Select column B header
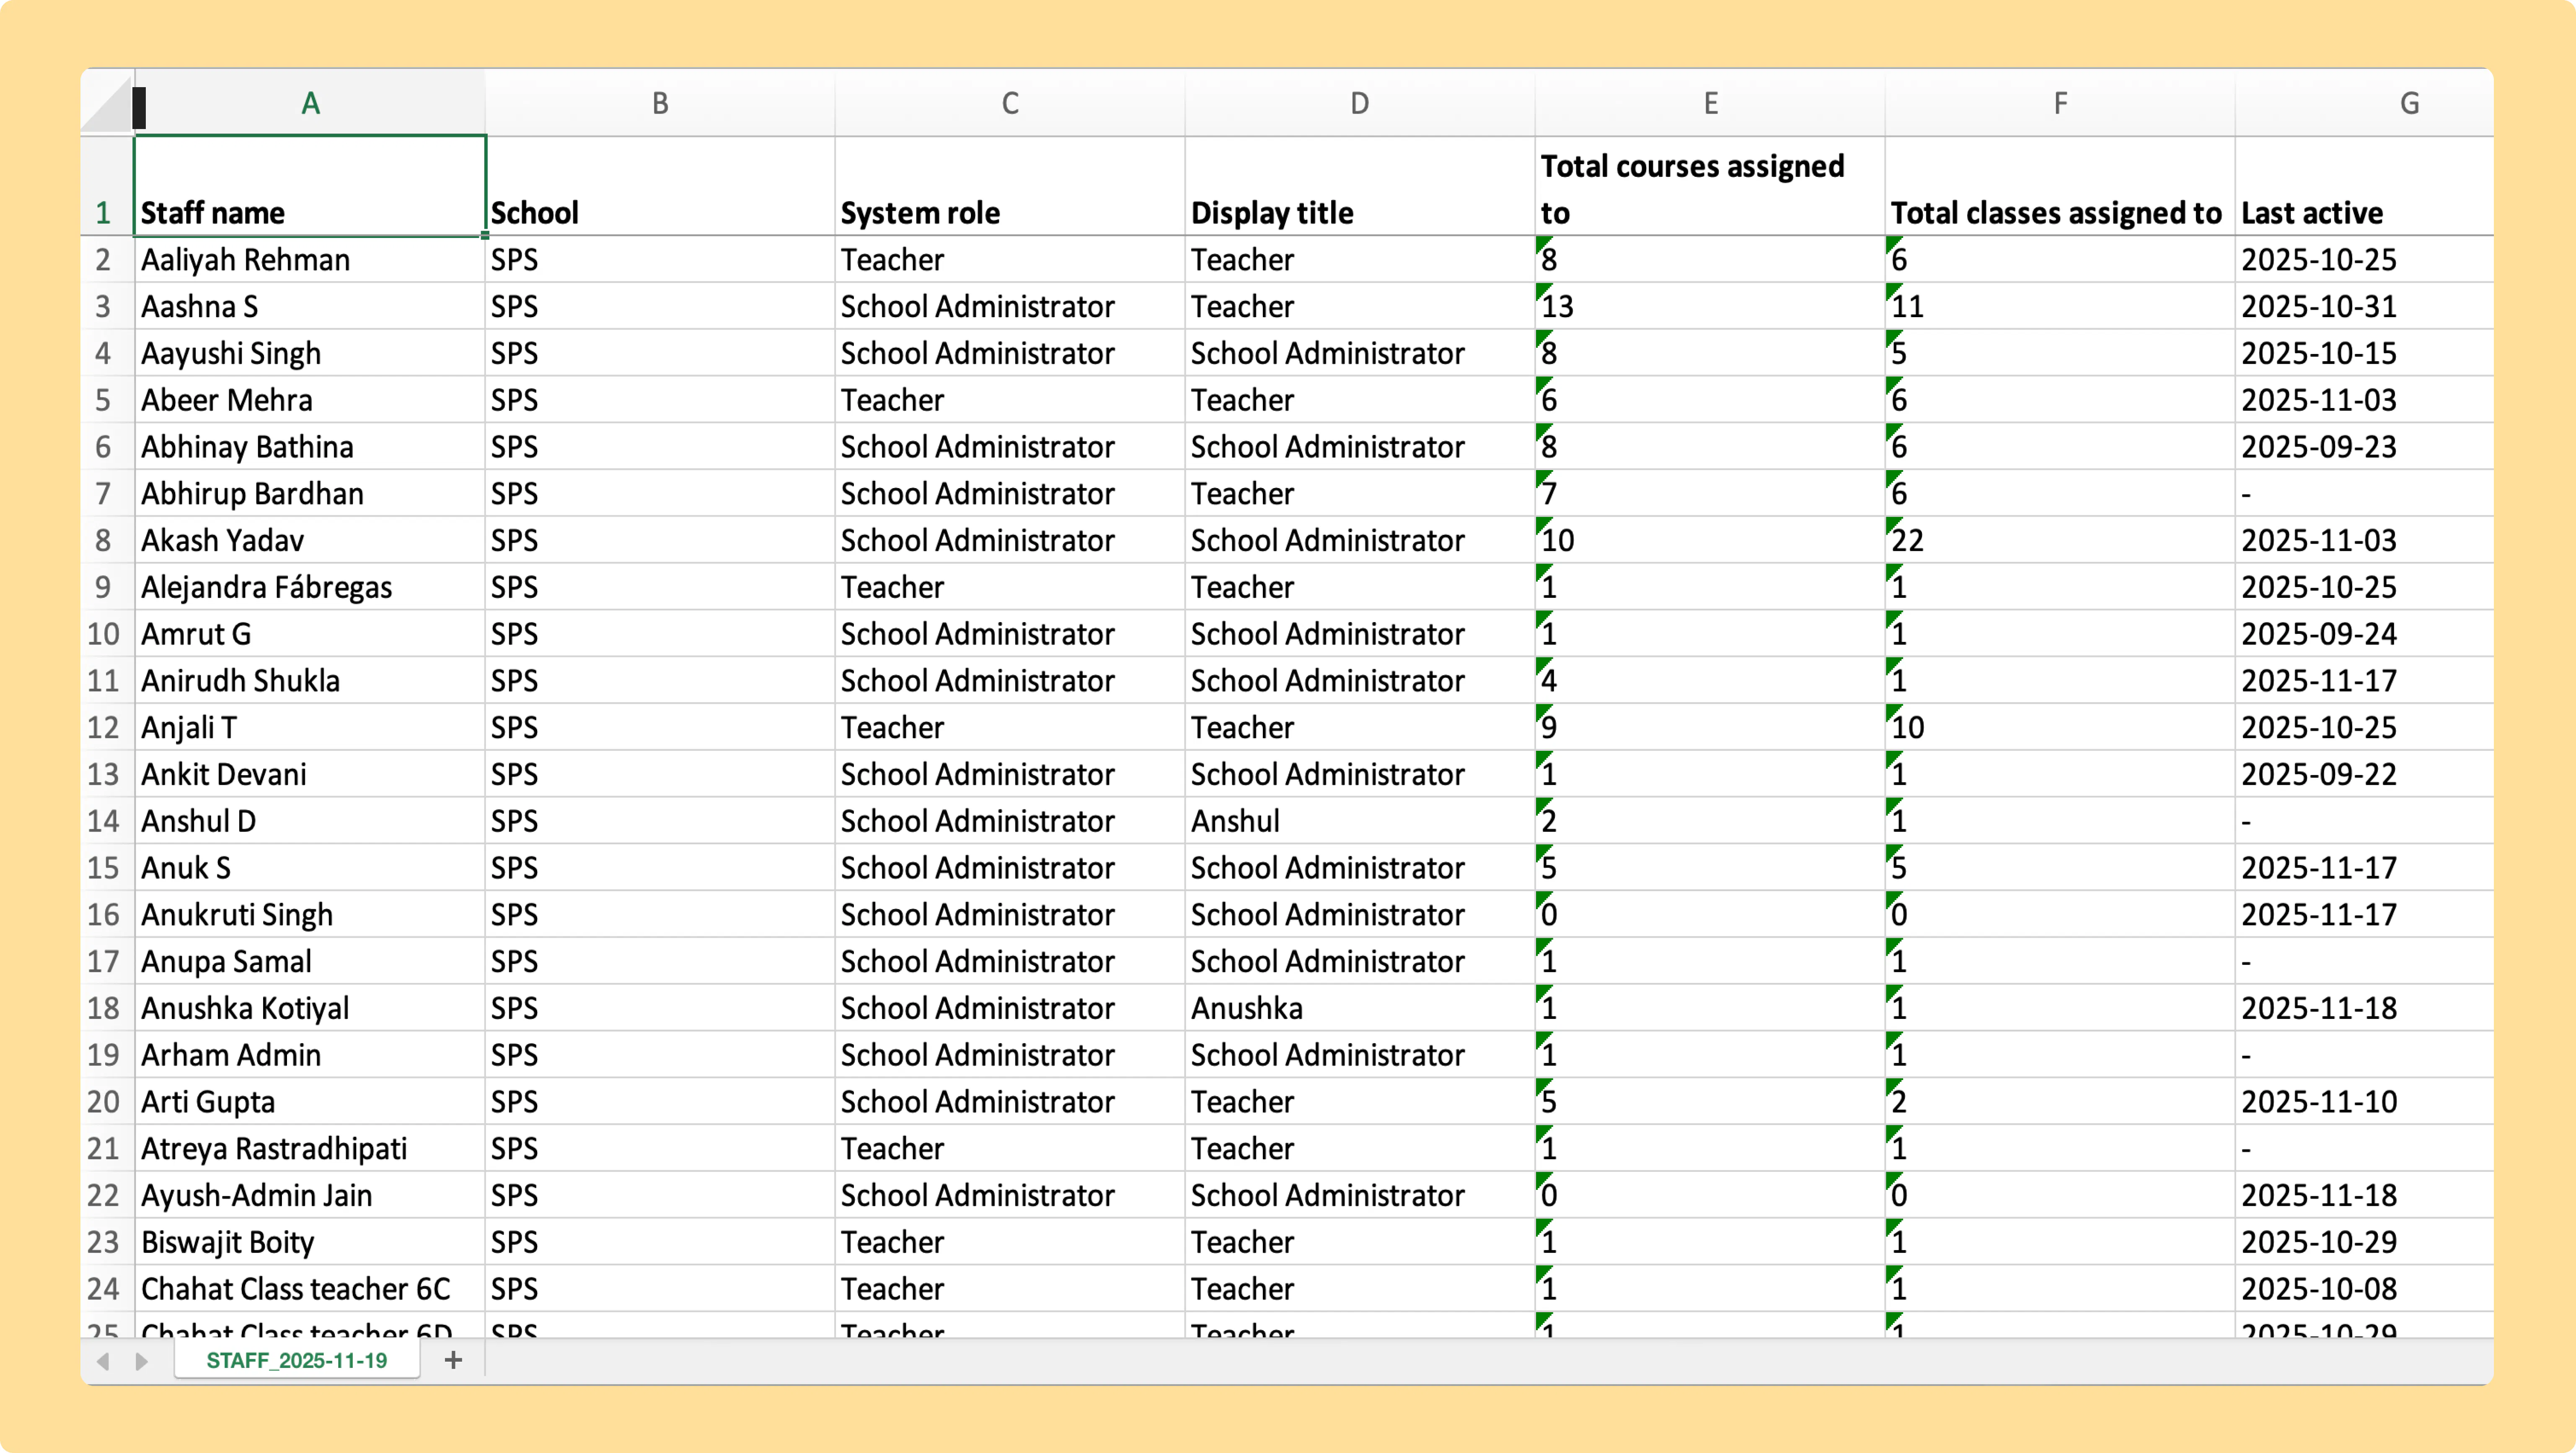This screenshot has height=1453, width=2576. (x=660, y=103)
